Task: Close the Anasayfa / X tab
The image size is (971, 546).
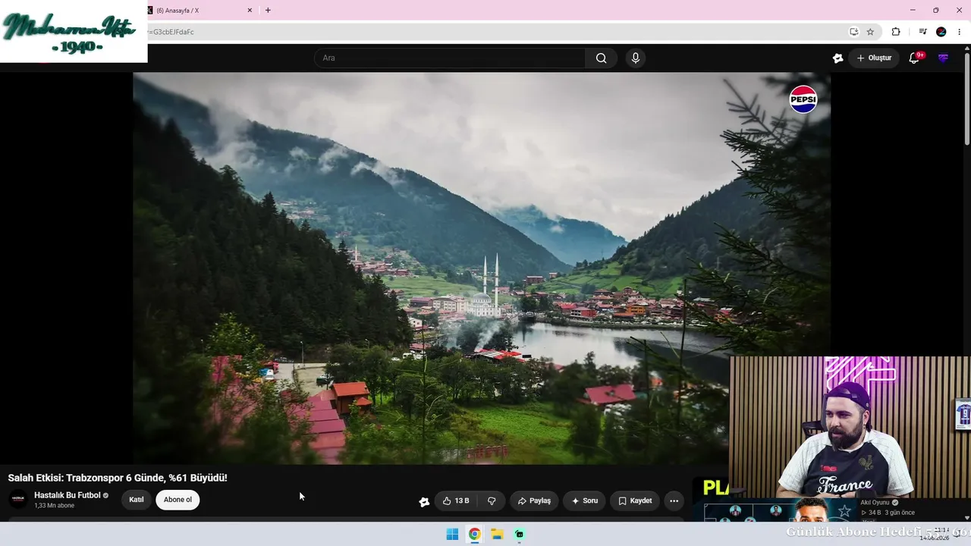Action: 250,11
